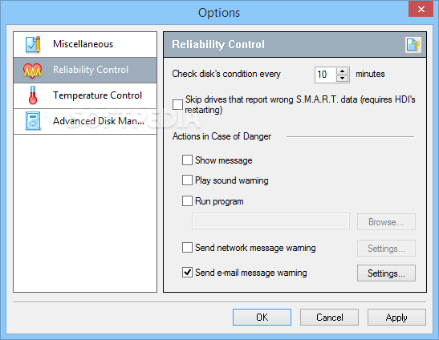This screenshot has width=439, height=340.
Task: Select the Reliability Control category
Action: point(85,70)
